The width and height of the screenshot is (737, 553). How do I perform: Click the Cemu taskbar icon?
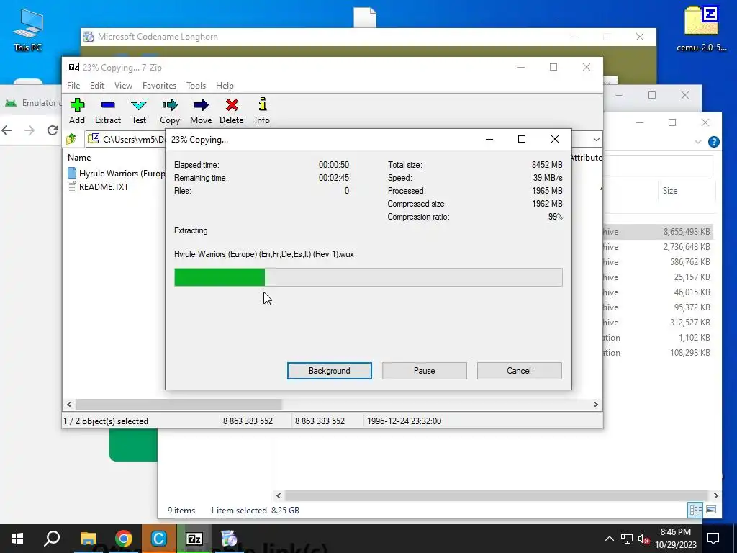click(x=159, y=539)
